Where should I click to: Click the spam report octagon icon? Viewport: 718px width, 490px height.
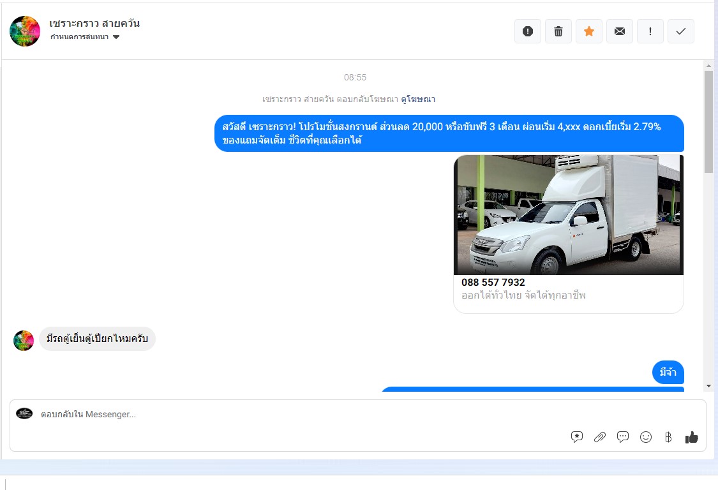(x=528, y=31)
